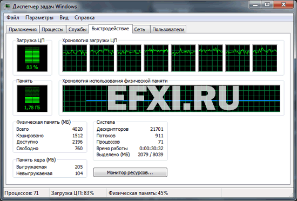Open the Вид menu

[64, 18]
